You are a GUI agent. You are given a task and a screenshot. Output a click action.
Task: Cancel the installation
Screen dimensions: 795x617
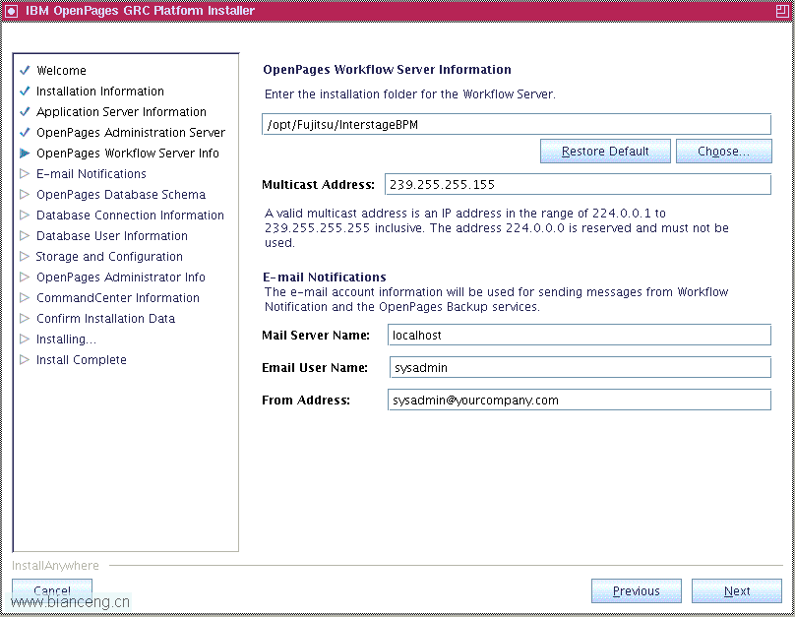pyautogui.click(x=52, y=590)
